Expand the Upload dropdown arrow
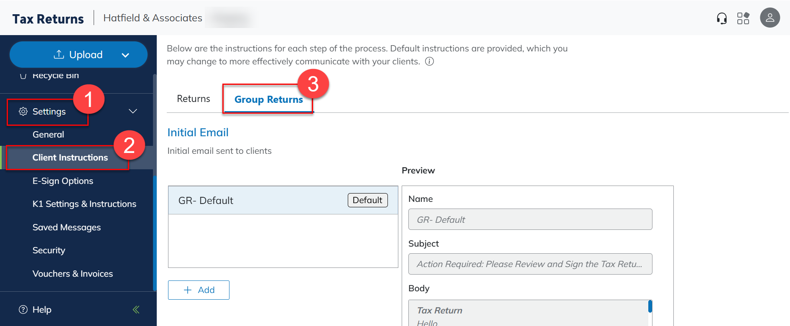This screenshot has height=326, width=790. point(125,55)
